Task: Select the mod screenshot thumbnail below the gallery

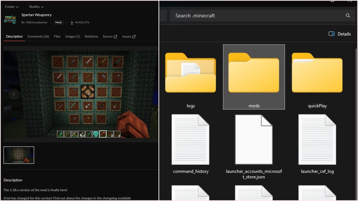Action: [19, 155]
